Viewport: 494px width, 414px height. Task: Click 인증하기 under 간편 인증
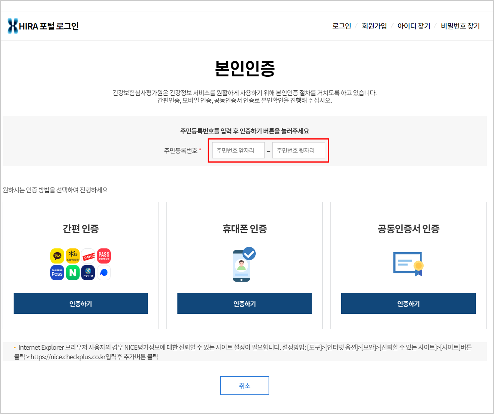tap(81, 303)
